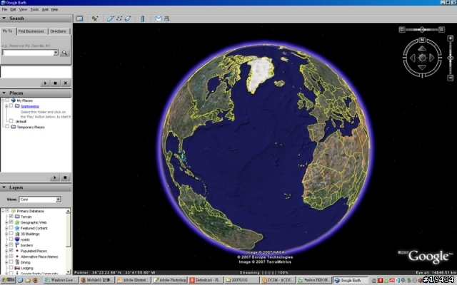The width and height of the screenshot is (457, 285).
Task: Click the tilt slider handle
Action: [422, 29]
